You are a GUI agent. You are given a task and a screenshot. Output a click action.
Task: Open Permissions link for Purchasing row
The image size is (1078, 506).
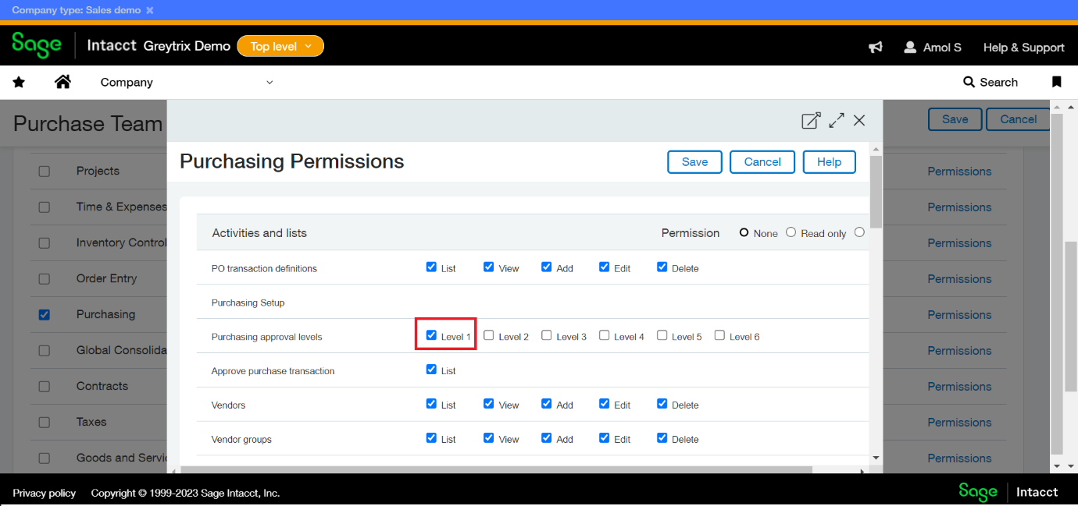coord(959,315)
